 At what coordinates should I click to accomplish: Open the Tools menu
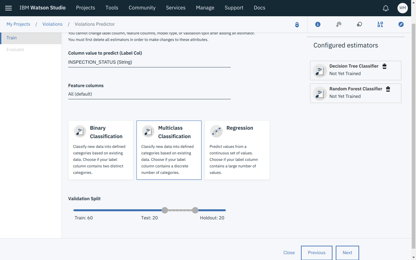click(112, 8)
